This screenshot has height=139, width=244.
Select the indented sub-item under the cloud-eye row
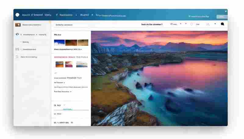pyautogui.click(x=26, y=42)
